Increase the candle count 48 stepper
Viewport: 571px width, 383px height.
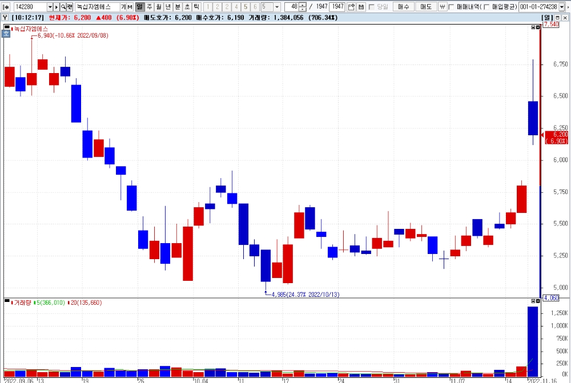pyautogui.click(x=303, y=5)
